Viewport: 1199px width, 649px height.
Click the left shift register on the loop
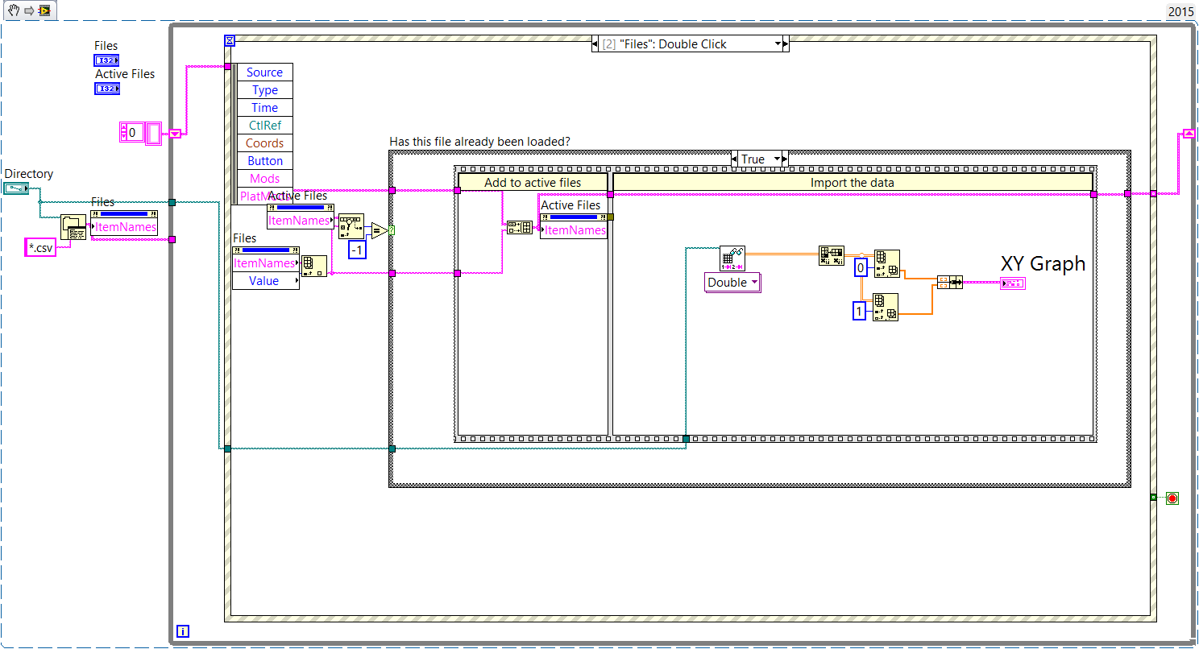[x=175, y=133]
